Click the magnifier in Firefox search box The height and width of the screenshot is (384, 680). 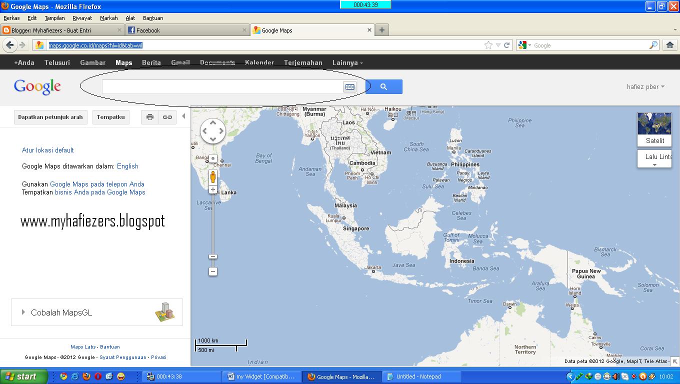click(x=653, y=45)
